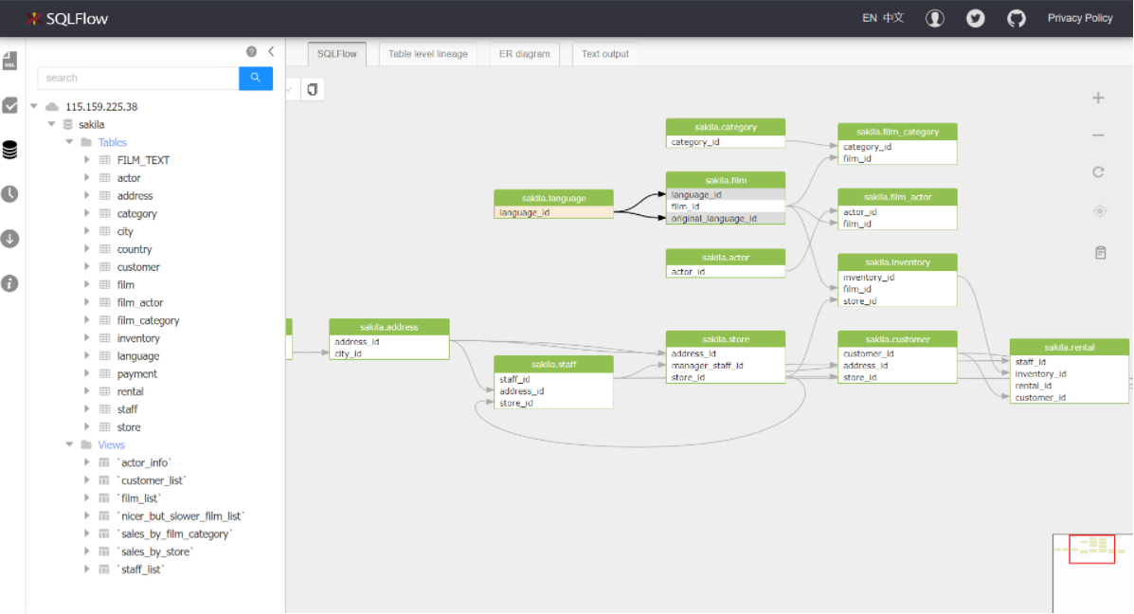The width and height of the screenshot is (1134, 614).
Task: Switch to the ER diagram tab
Action: point(524,54)
